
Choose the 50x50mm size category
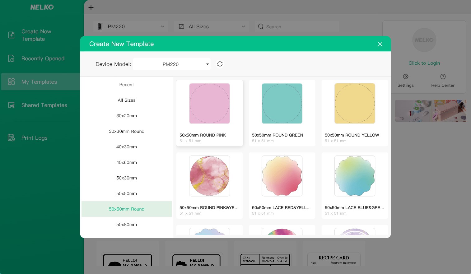tap(127, 193)
